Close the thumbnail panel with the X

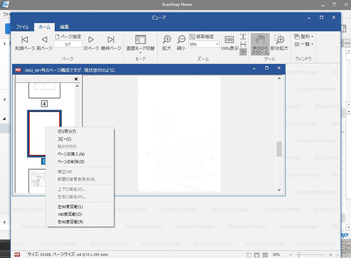click(76, 79)
